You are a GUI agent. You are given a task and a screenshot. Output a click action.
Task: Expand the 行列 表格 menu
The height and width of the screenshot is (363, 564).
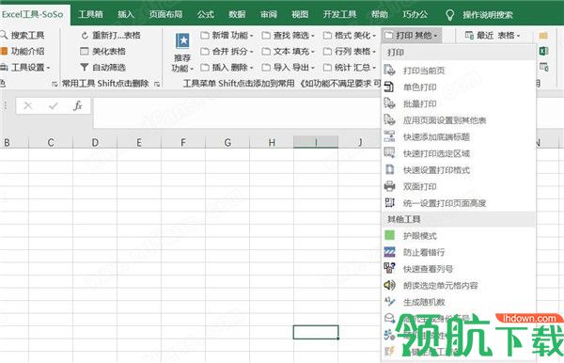350,51
